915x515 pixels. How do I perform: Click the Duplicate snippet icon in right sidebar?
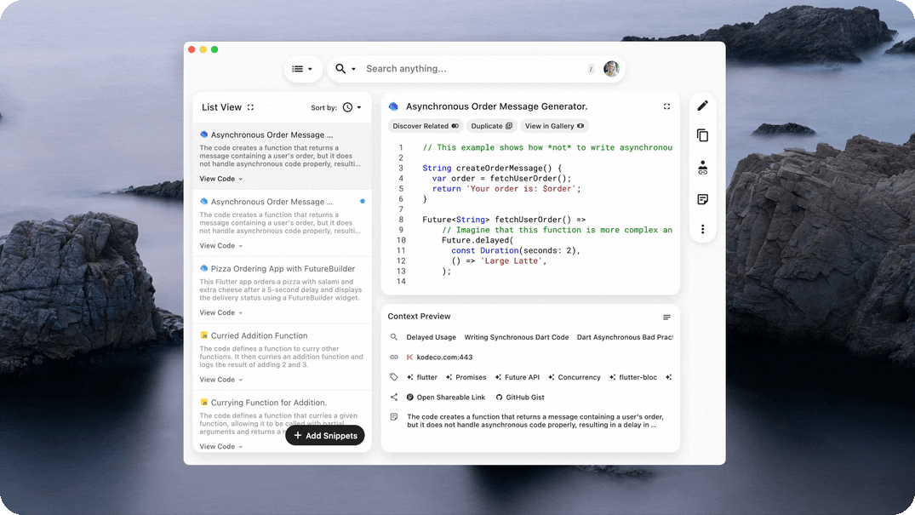(701, 135)
